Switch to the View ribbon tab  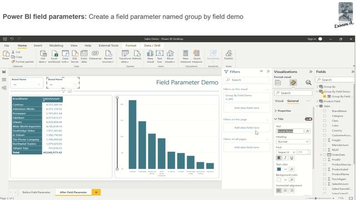pos(74,46)
